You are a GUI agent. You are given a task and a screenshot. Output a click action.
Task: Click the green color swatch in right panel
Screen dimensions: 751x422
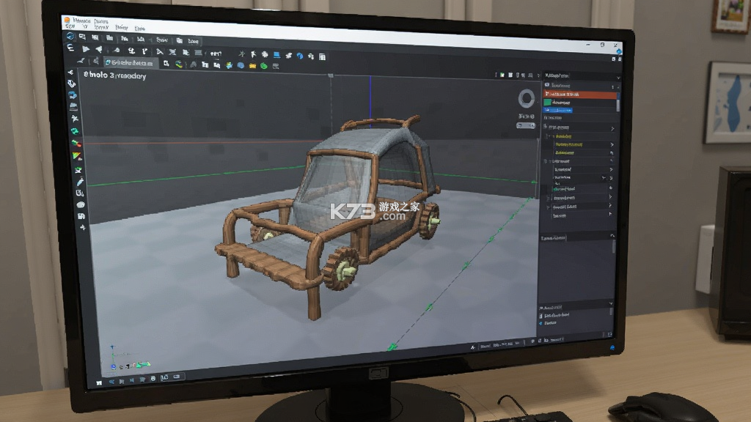(x=547, y=103)
